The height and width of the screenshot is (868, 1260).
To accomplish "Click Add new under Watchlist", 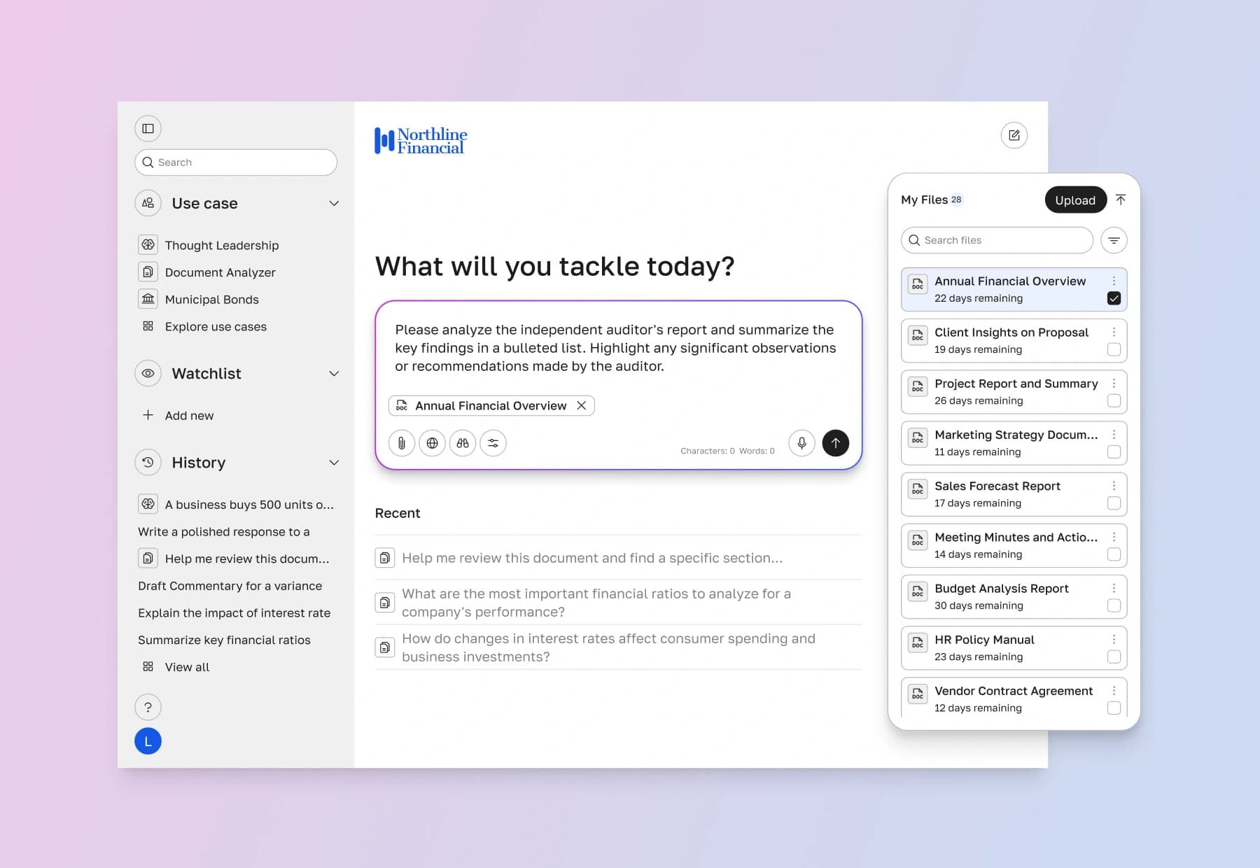I will pyautogui.click(x=178, y=416).
